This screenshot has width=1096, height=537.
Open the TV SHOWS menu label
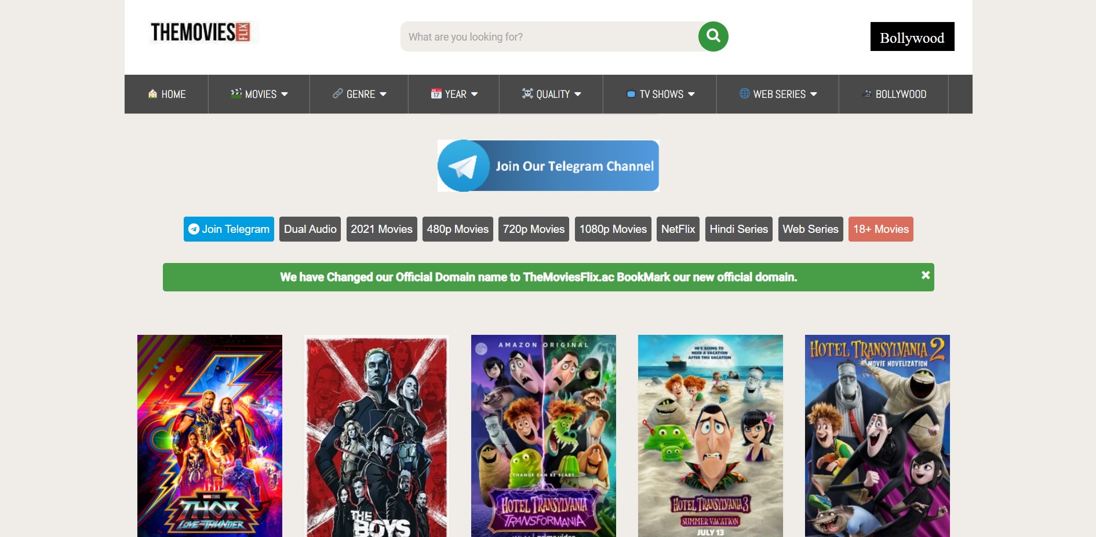(661, 94)
